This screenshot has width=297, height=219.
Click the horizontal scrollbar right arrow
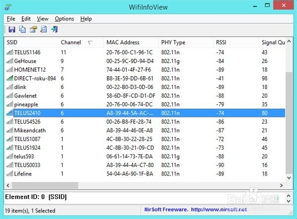[282, 185]
